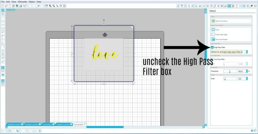
Task: Select the Edit Points tool
Action: tap(3, 14)
